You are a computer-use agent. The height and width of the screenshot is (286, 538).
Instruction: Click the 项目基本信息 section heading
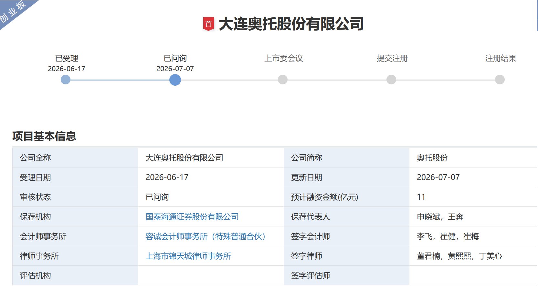tap(44, 136)
